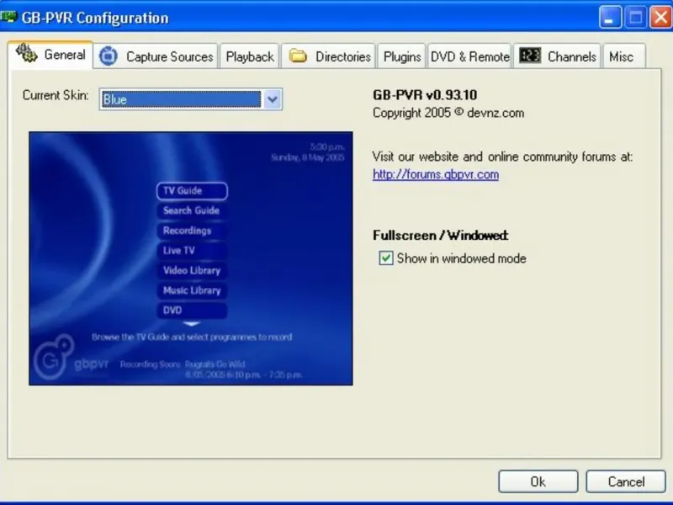Click the GB-PVR title bar app icon
The width and height of the screenshot is (673, 505).
(x=8, y=17)
